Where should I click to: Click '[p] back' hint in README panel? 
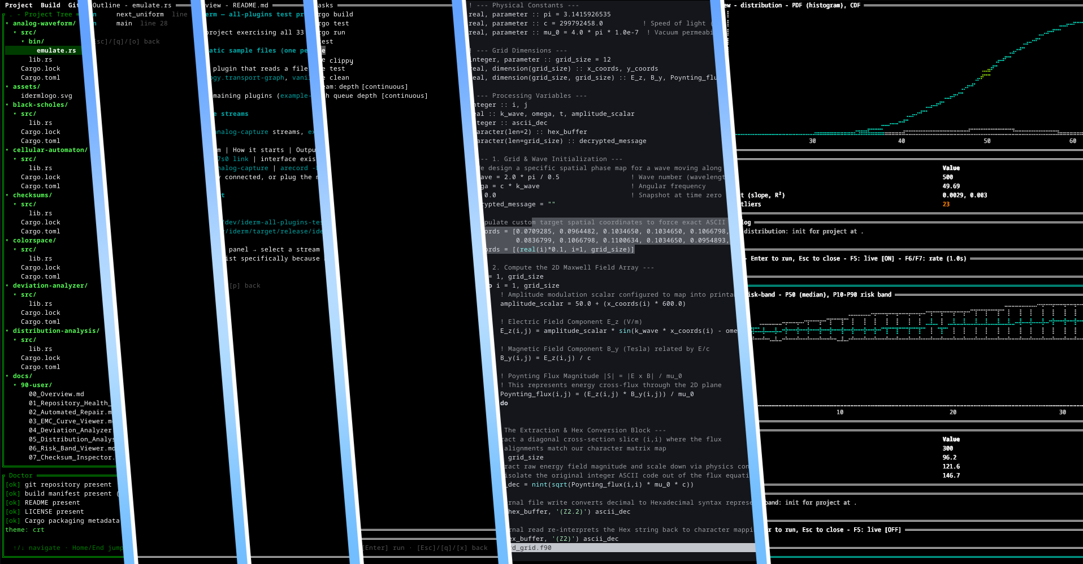[x=245, y=285]
